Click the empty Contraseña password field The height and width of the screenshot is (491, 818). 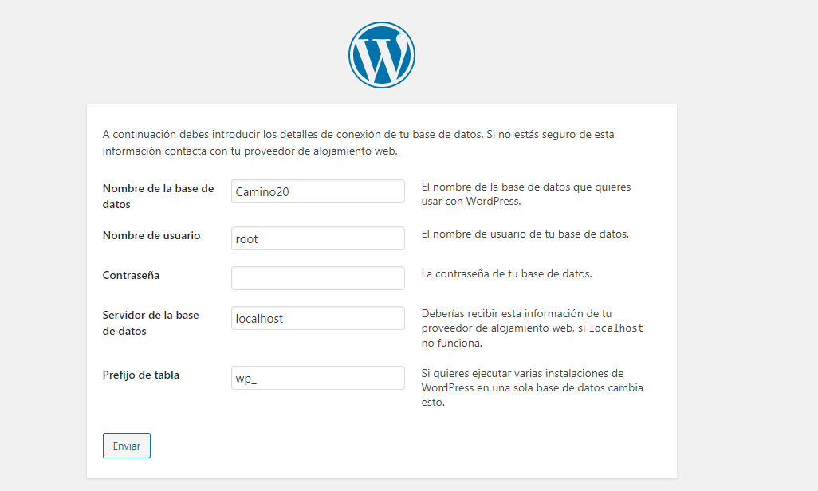coord(317,278)
